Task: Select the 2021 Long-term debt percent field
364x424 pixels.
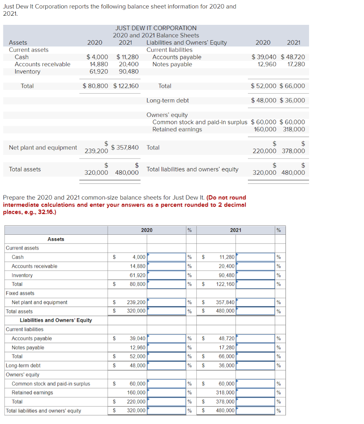Action: point(255,366)
